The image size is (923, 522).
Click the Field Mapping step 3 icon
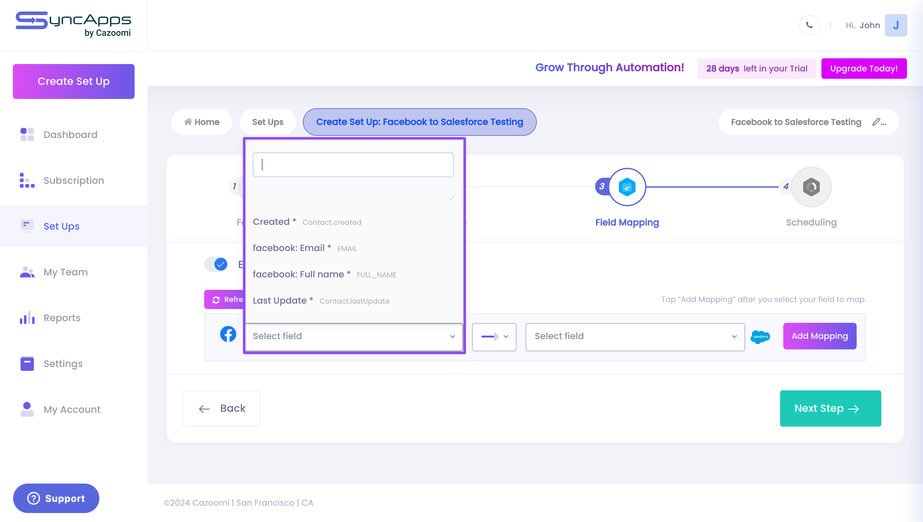tap(627, 187)
